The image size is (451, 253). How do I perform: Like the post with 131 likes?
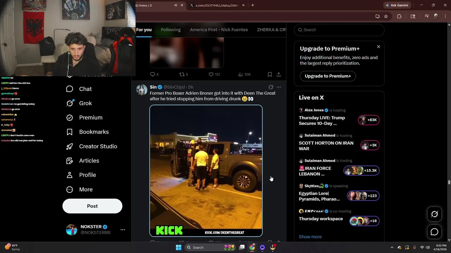tap(214, 74)
